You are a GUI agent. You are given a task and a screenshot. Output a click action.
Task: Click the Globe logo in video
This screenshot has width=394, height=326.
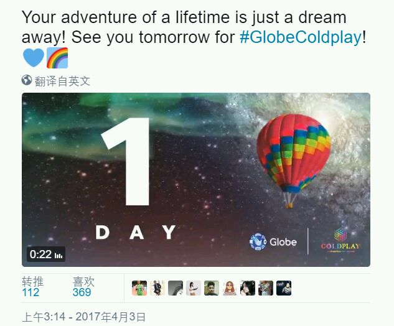tap(273, 242)
